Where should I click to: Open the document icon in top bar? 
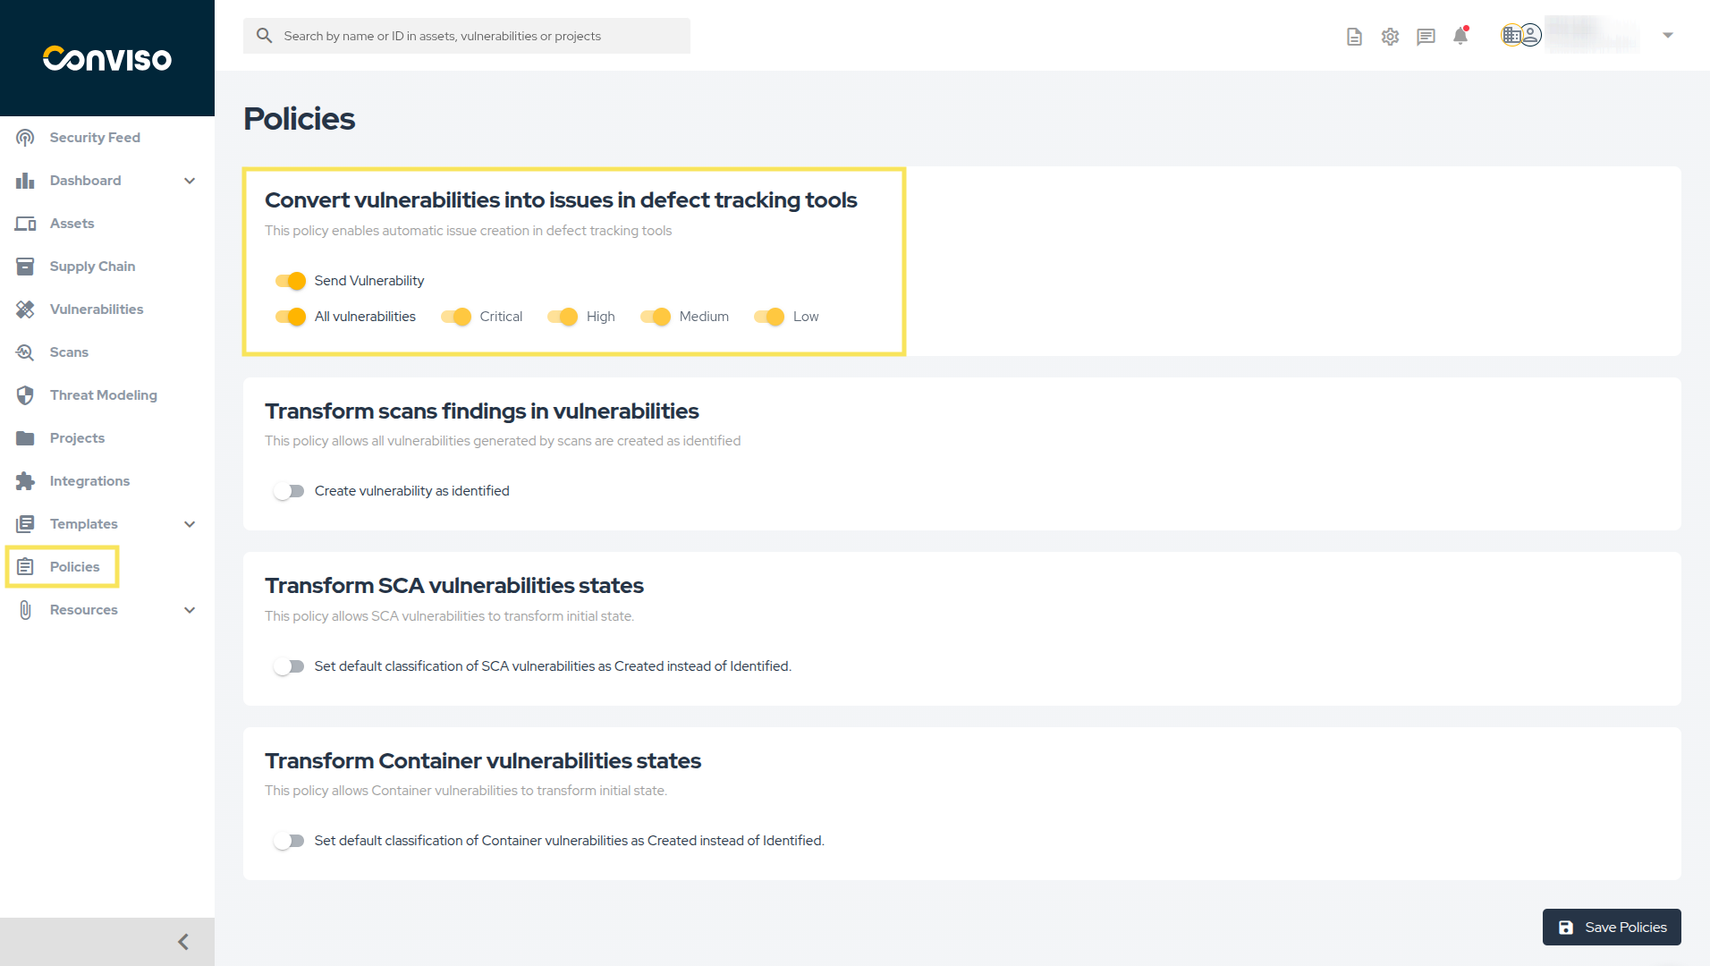pyautogui.click(x=1354, y=37)
